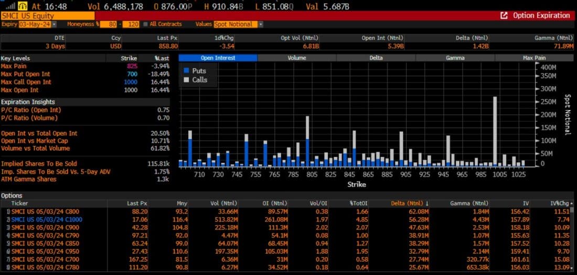
Task: Click the bar at strike 800
Action: [307, 141]
